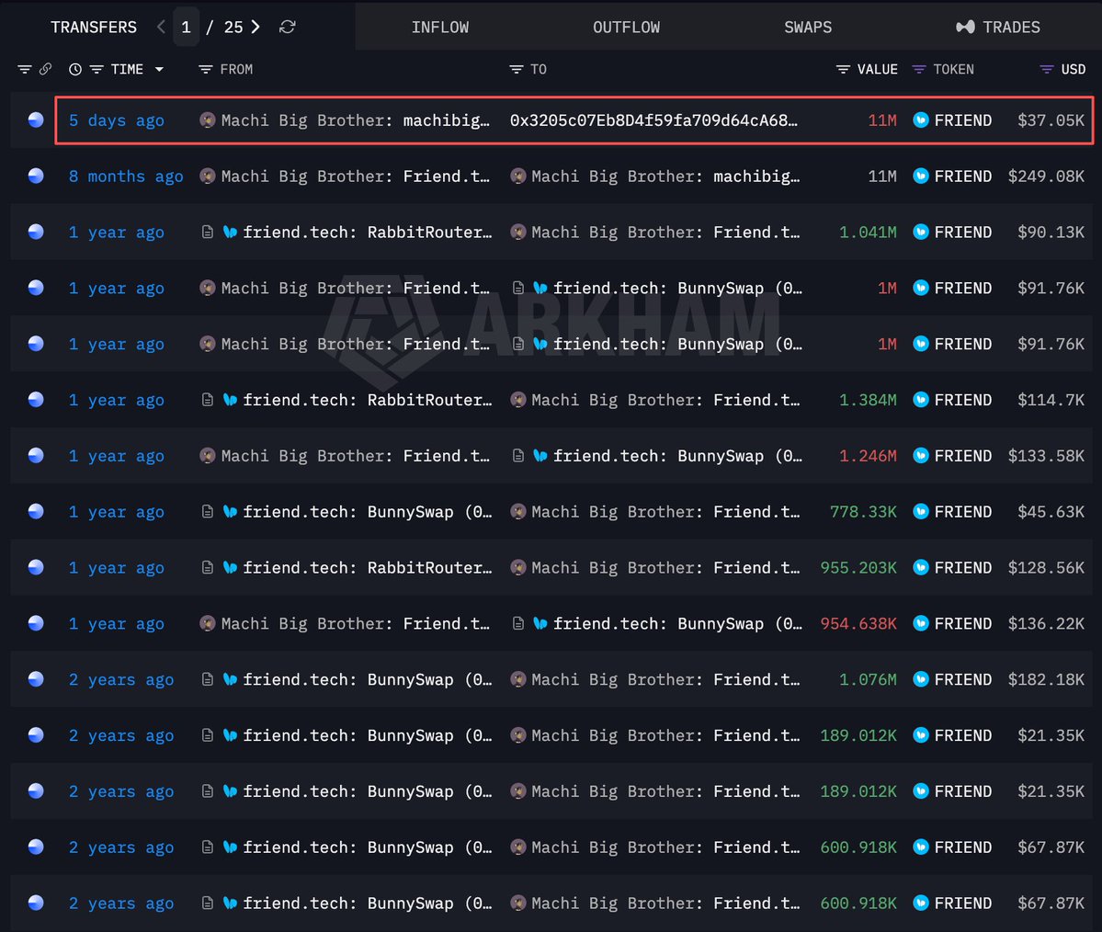Open the VALUE column filter
The width and height of the screenshot is (1102, 932).
pos(843,69)
